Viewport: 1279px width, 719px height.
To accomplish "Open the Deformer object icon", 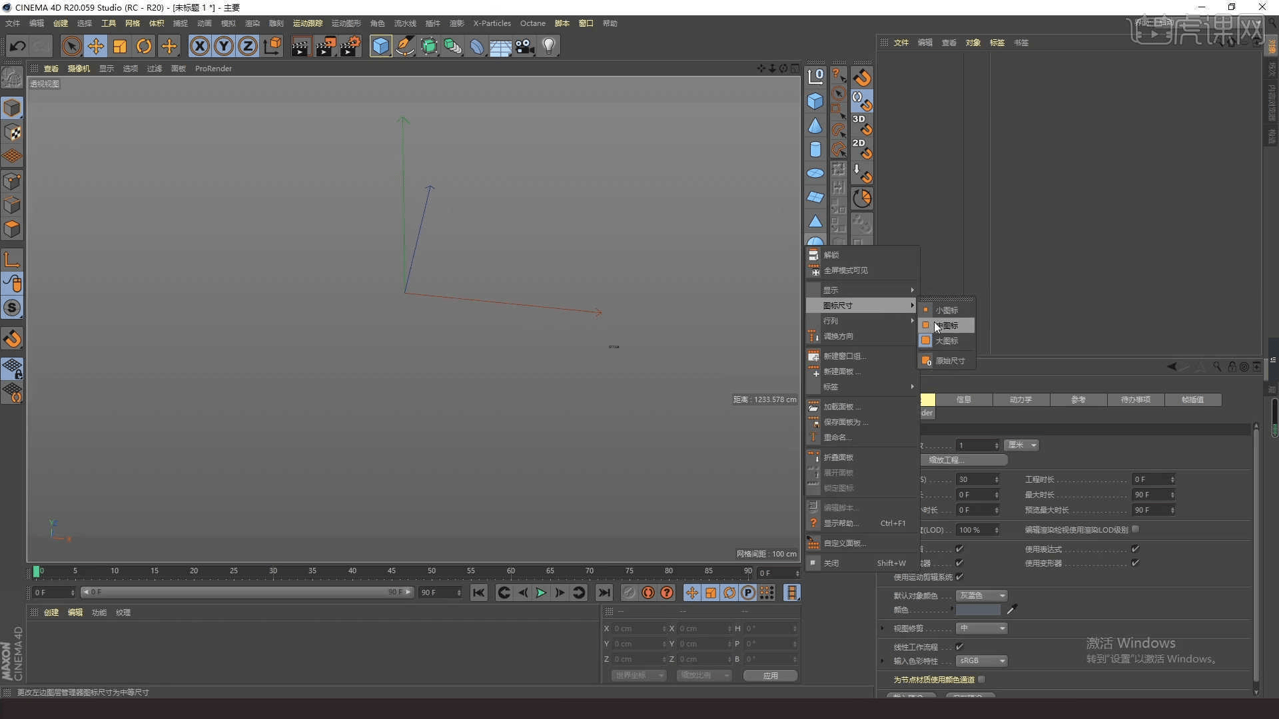I will [x=477, y=46].
